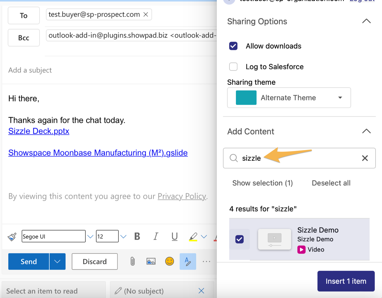This screenshot has height=298, width=382.
Task: Open the font size dropdown
Action: (124, 236)
